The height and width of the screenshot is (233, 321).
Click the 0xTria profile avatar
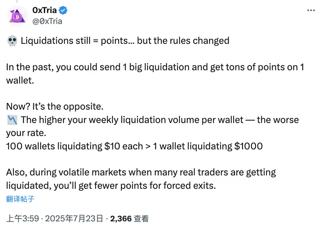pos(16,16)
